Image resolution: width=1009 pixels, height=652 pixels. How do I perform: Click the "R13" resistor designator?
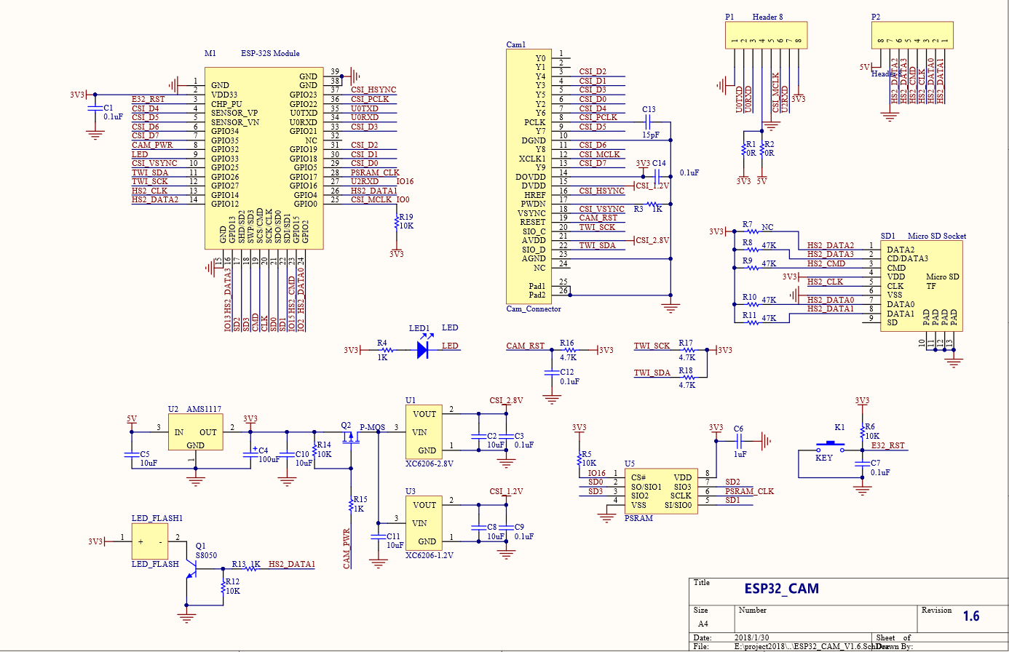239,564
